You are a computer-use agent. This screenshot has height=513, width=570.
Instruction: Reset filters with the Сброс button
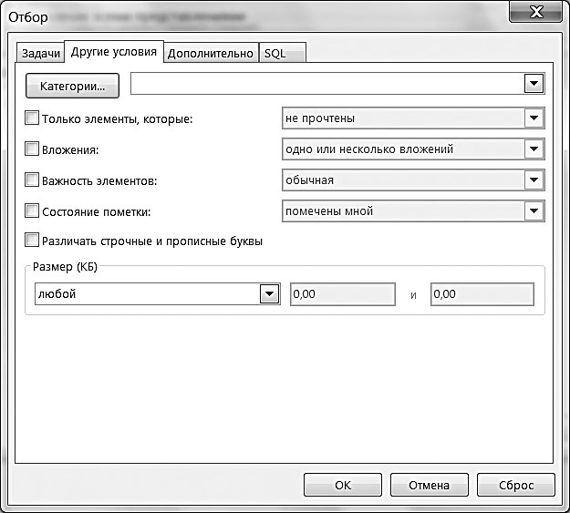pos(516,485)
